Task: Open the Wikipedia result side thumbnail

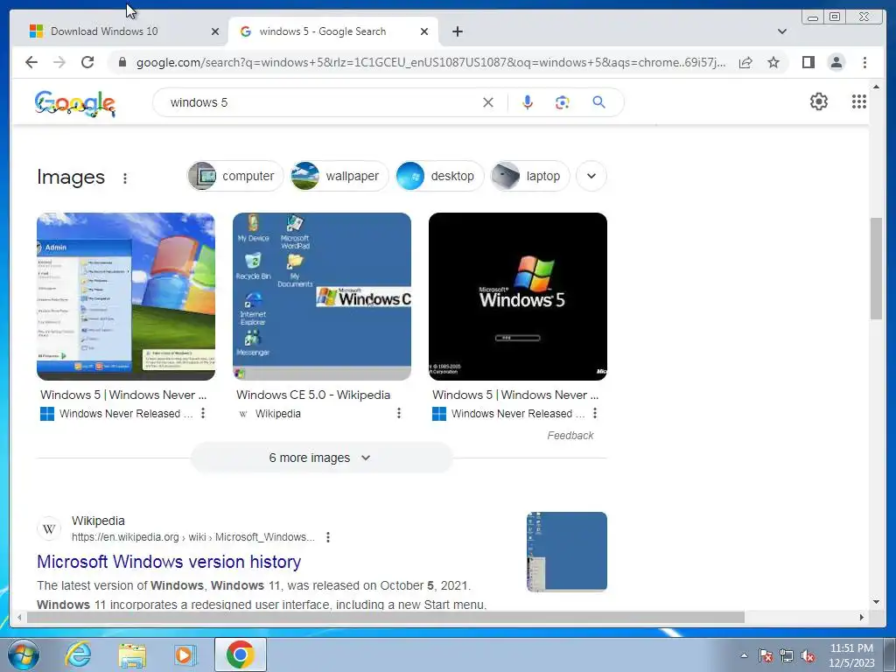Action: (x=567, y=552)
